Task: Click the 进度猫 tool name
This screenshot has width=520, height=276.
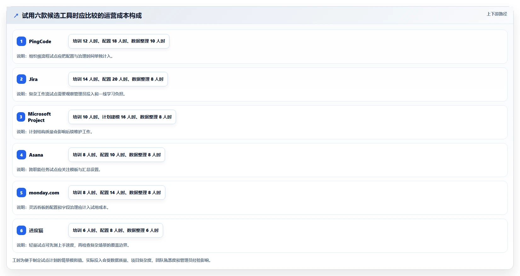Action: click(x=36, y=230)
